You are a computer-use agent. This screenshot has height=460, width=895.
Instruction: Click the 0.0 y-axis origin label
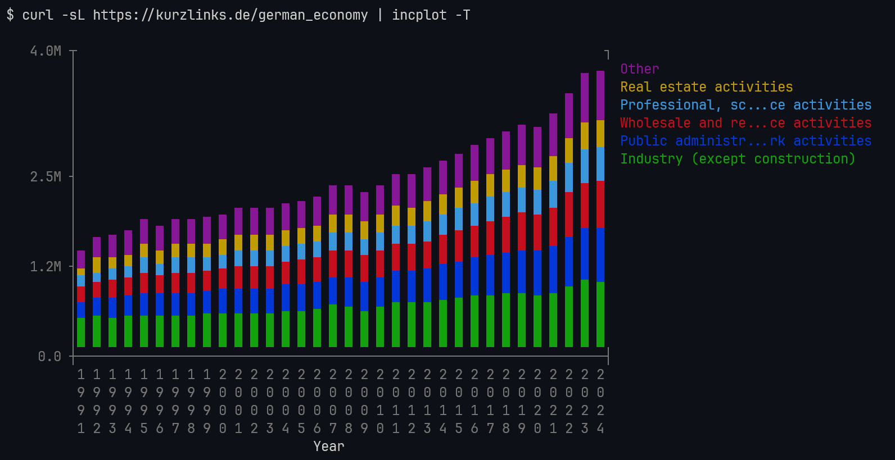coord(49,357)
